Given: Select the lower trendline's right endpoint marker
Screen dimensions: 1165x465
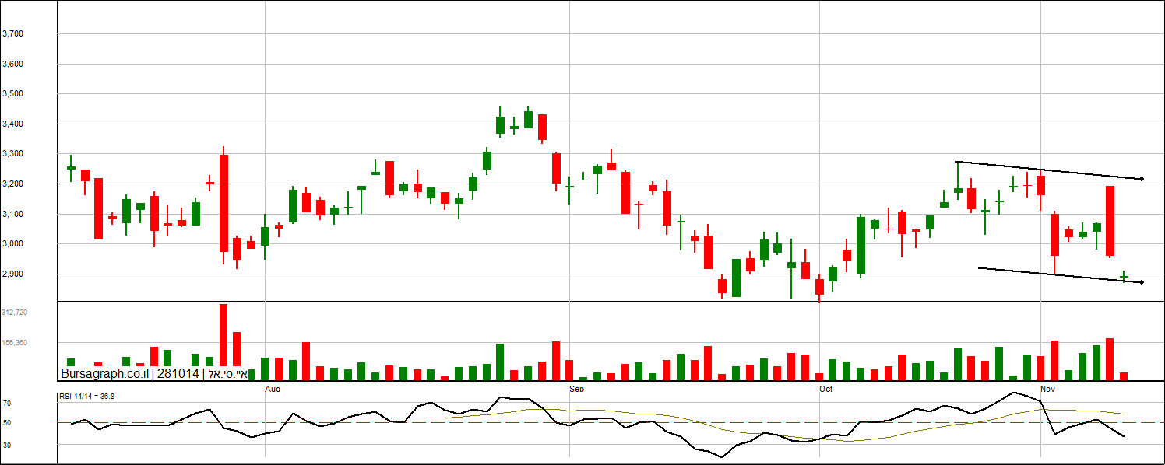Looking at the screenshot, I should click(x=1142, y=282).
